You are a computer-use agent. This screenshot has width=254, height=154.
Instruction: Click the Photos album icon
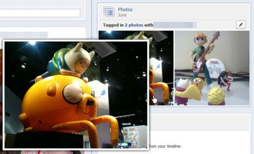[109, 12]
